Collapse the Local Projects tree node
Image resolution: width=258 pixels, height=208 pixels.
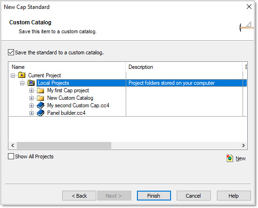22,83
